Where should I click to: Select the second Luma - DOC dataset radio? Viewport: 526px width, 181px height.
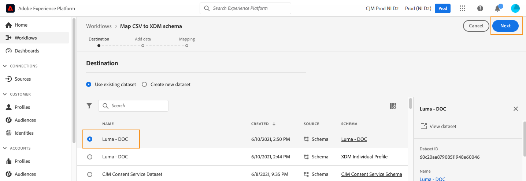click(90, 157)
